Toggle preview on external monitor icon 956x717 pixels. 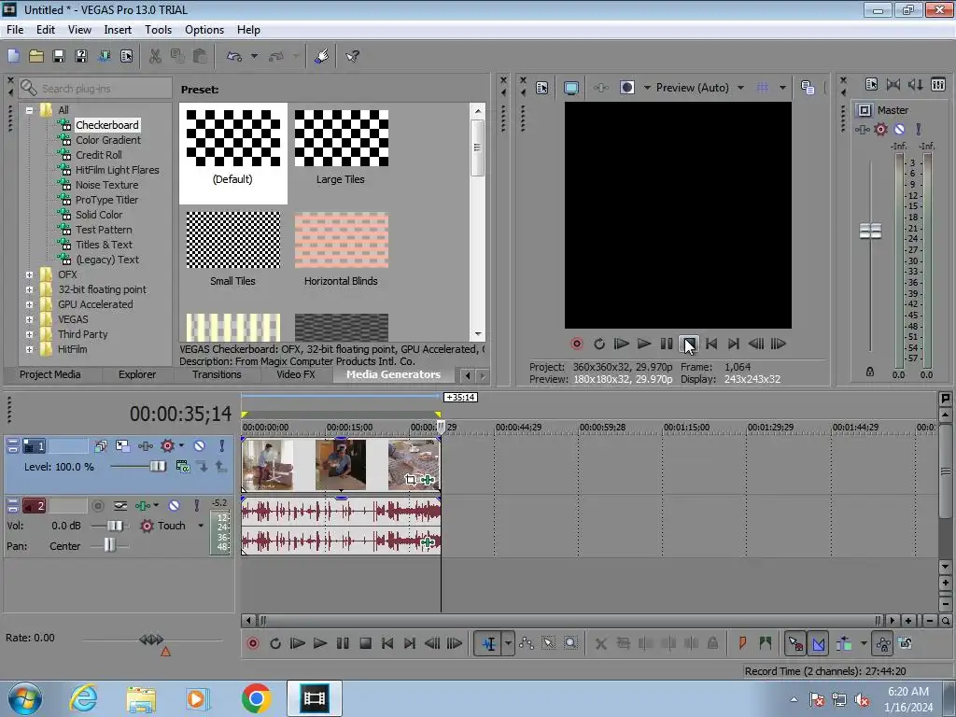coord(571,88)
